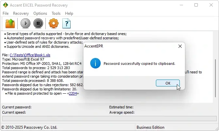
Task: Open settings via the orange gear icon
Action: coord(54,23)
